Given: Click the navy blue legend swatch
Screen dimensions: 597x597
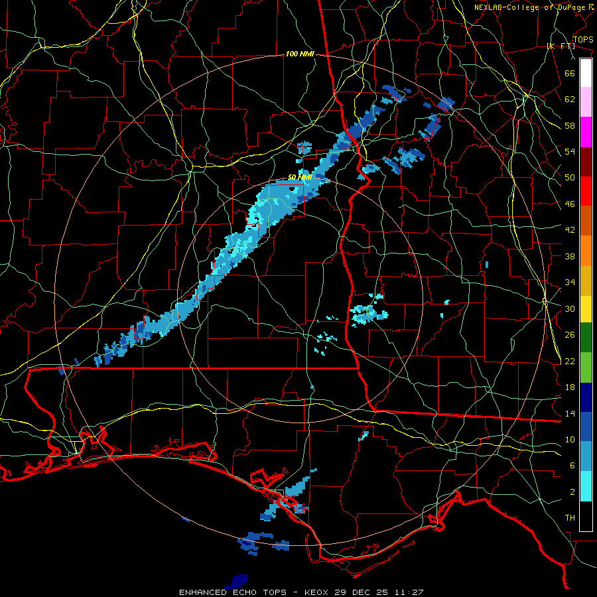Looking at the screenshot, I should (x=586, y=397).
